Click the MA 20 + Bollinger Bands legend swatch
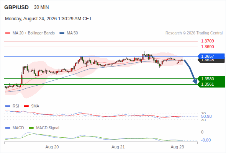Viewport: 226px width, 153px height. [8, 33]
